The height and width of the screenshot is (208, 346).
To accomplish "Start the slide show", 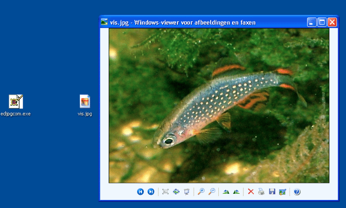I will [x=187, y=192].
